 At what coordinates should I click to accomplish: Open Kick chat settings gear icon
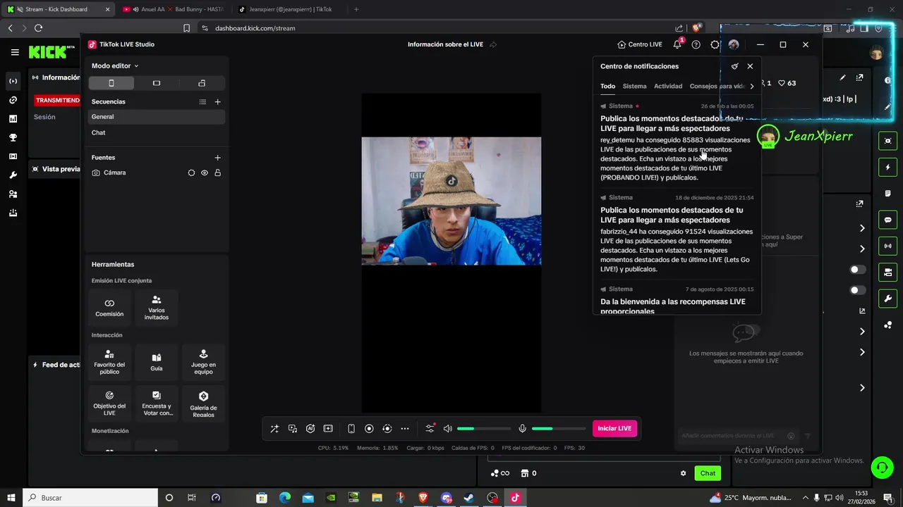pos(683,473)
